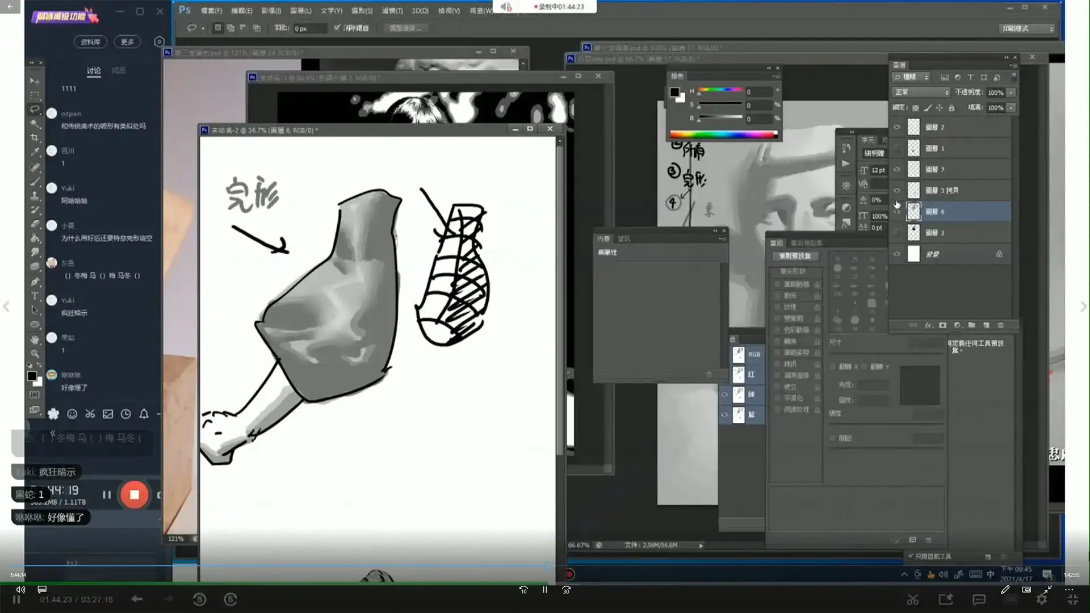Click the rainbow color spectrum bar

click(x=723, y=135)
